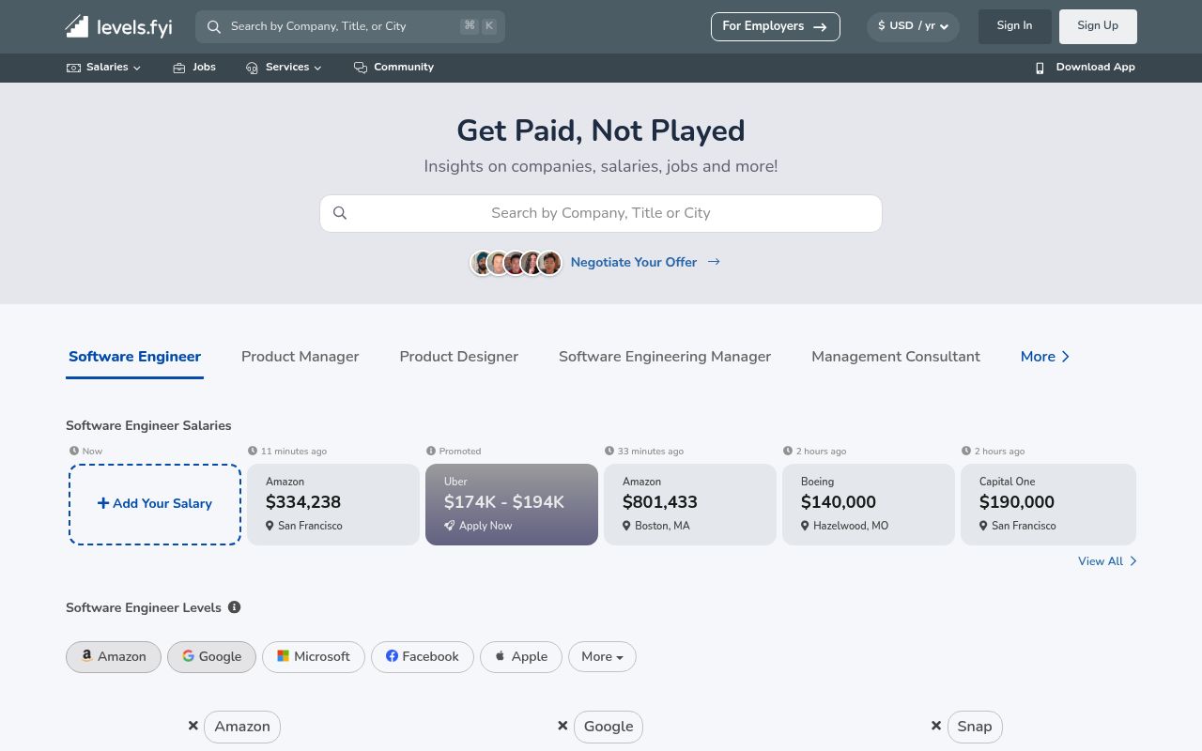The image size is (1202, 751).
Task: Click the Amazon column header chip
Action: [242, 727]
